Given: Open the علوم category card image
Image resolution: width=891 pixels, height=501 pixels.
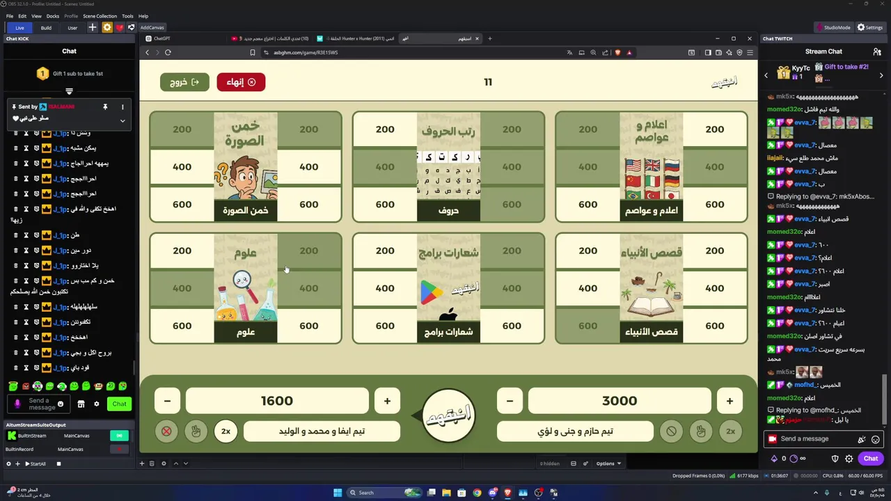Looking at the screenshot, I should click(x=246, y=288).
